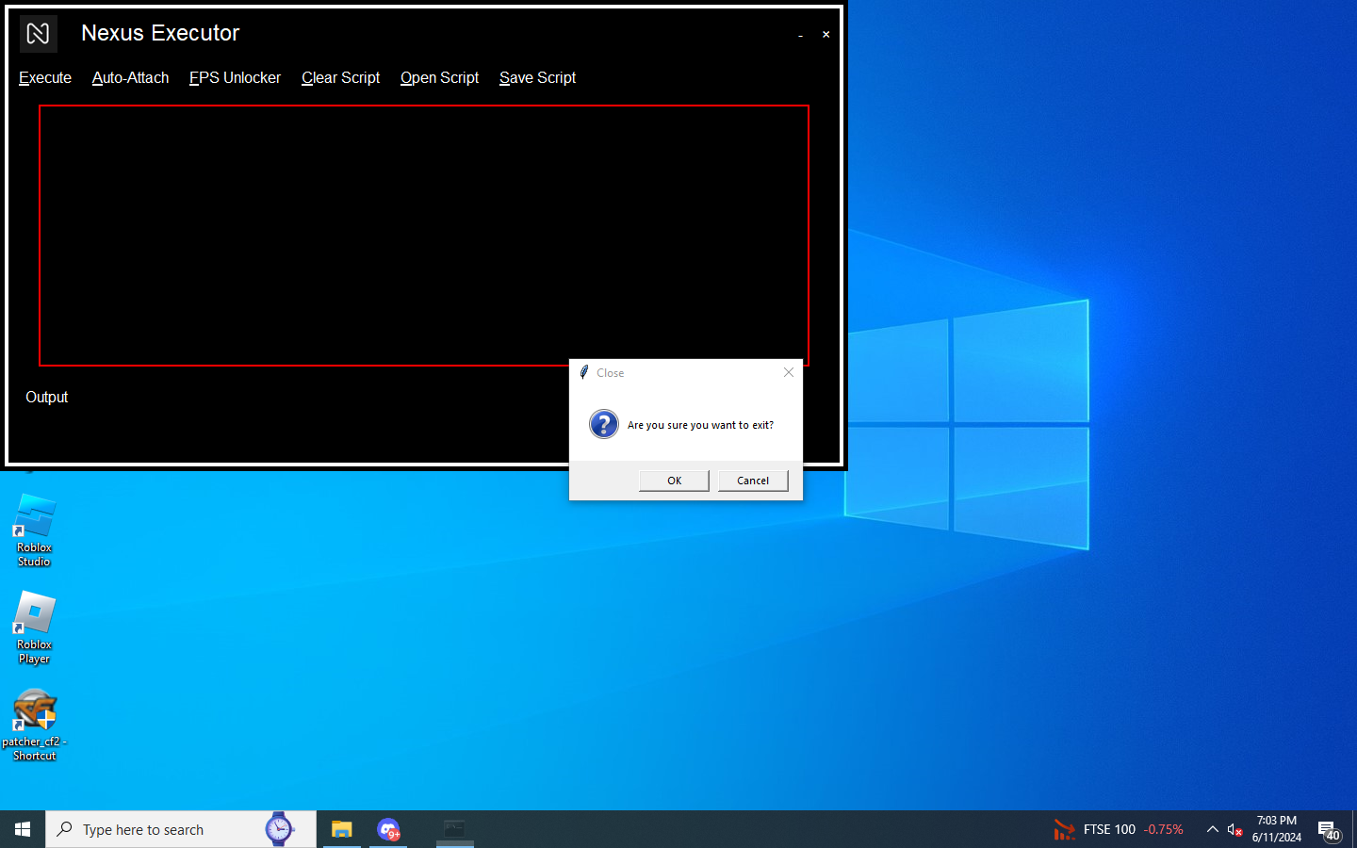
Task: Show hidden system tray icons
Action: coord(1213,829)
